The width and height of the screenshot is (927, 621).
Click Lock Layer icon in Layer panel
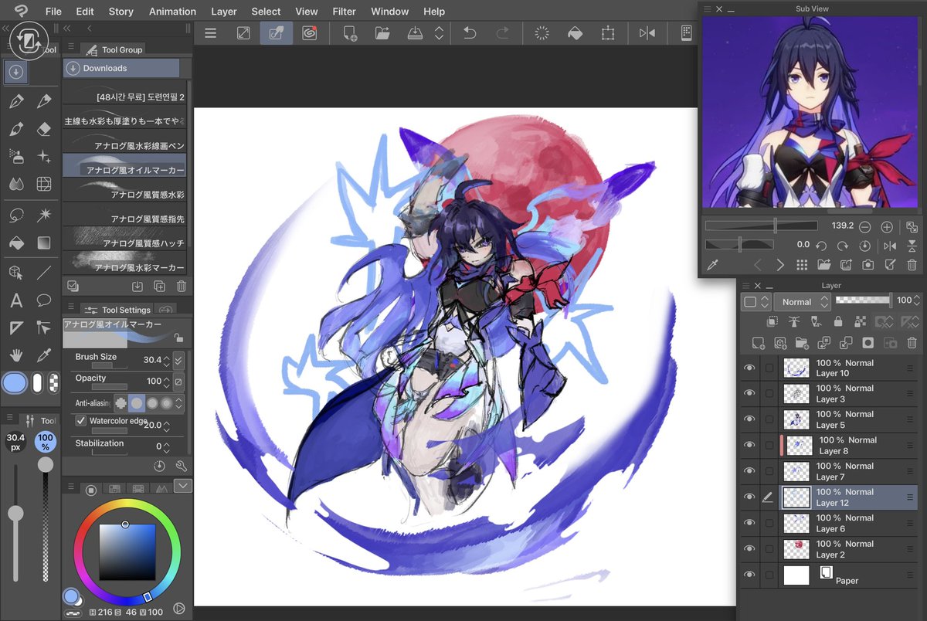tap(837, 321)
